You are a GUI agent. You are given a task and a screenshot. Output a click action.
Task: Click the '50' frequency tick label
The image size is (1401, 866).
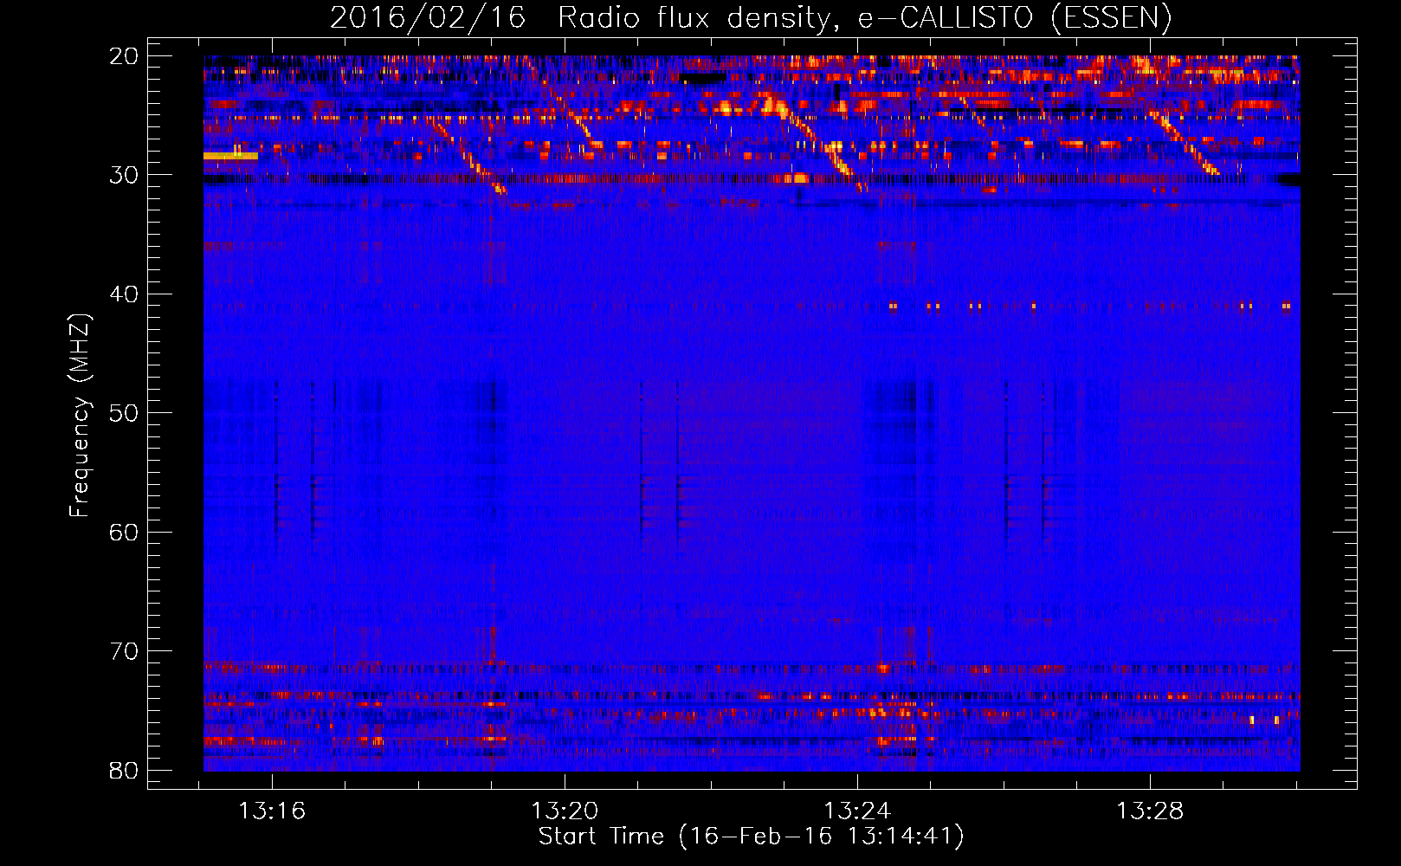[124, 413]
